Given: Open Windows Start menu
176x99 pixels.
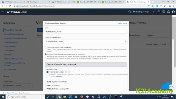Looking at the screenshot, I should click(3, 97).
